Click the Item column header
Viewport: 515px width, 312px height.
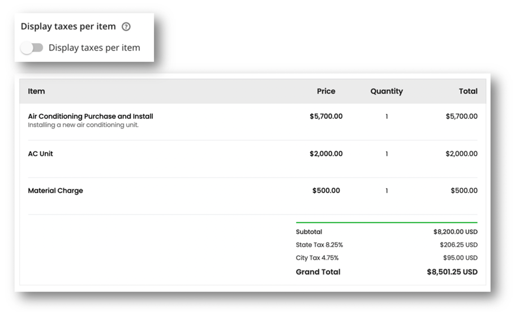point(36,91)
